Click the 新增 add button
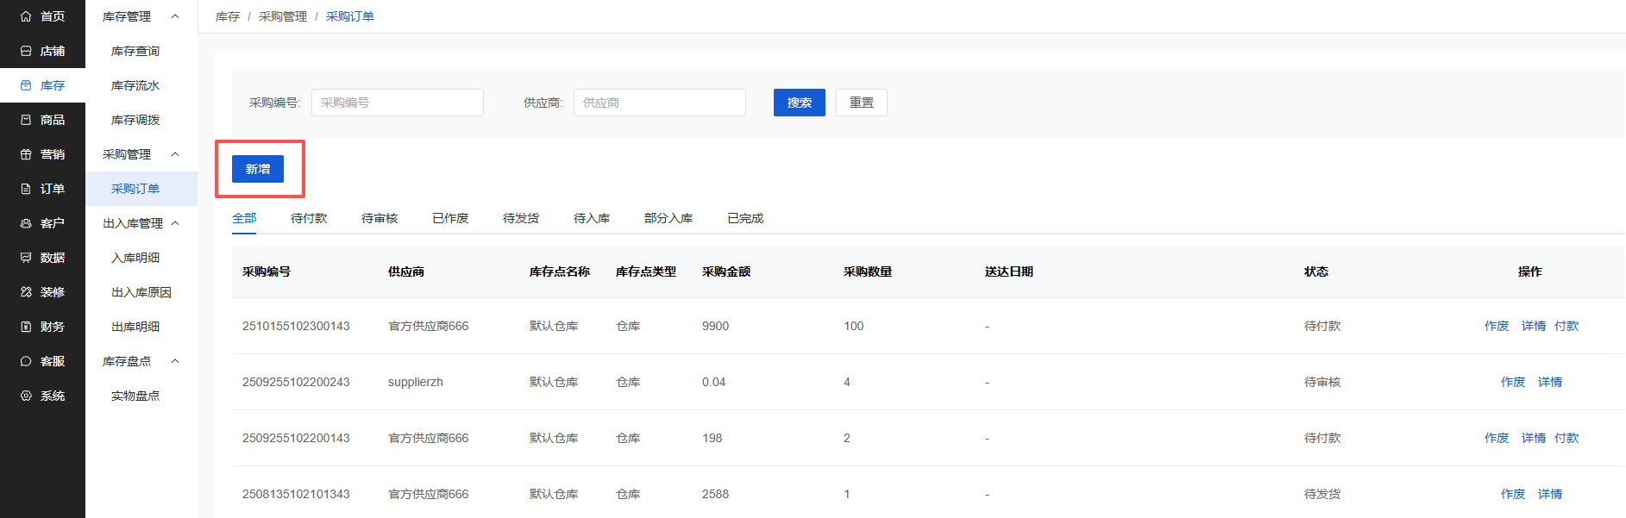The height and width of the screenshot is (518, 1626). pos(258,169)
